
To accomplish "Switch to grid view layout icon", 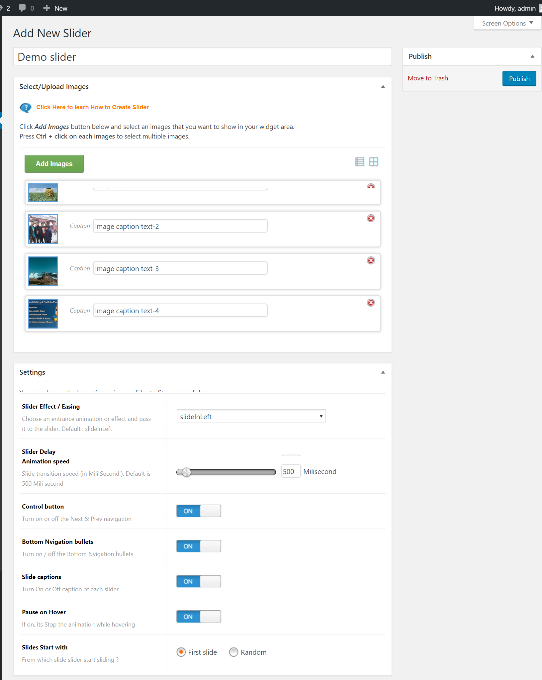I will (x=374, y=162).
